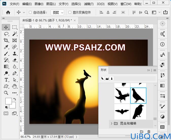Select the Horizontal Type tool

[6, 80]
